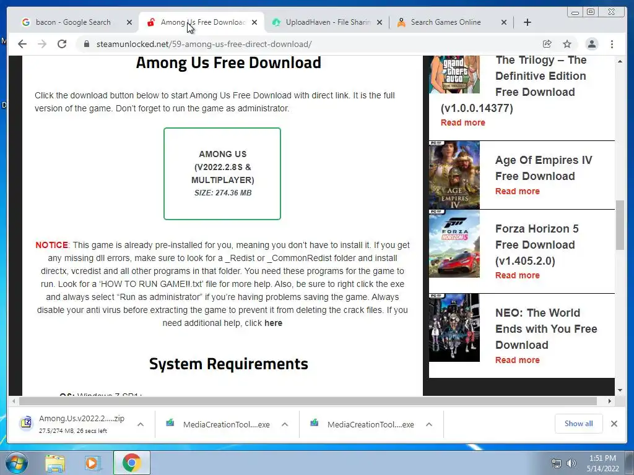Open Windows Media Player from taskbar
Screen dimensions: 634x475
[x=92, y=463]
